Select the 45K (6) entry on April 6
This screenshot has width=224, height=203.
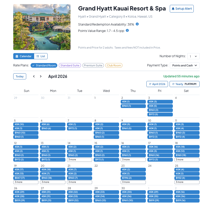click(53, 124)
